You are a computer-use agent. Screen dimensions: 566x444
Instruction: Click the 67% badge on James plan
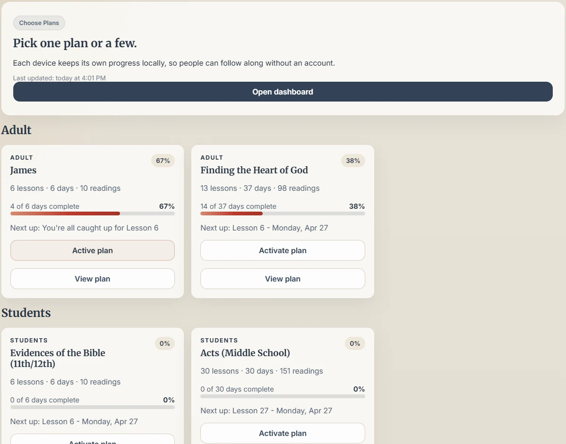click(163, 161)
